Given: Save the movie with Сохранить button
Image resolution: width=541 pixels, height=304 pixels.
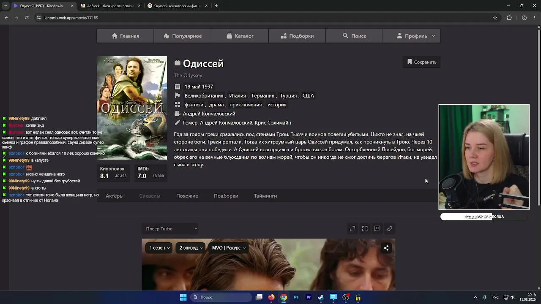Looking at the screenshot, I should [x=422, y=62].
